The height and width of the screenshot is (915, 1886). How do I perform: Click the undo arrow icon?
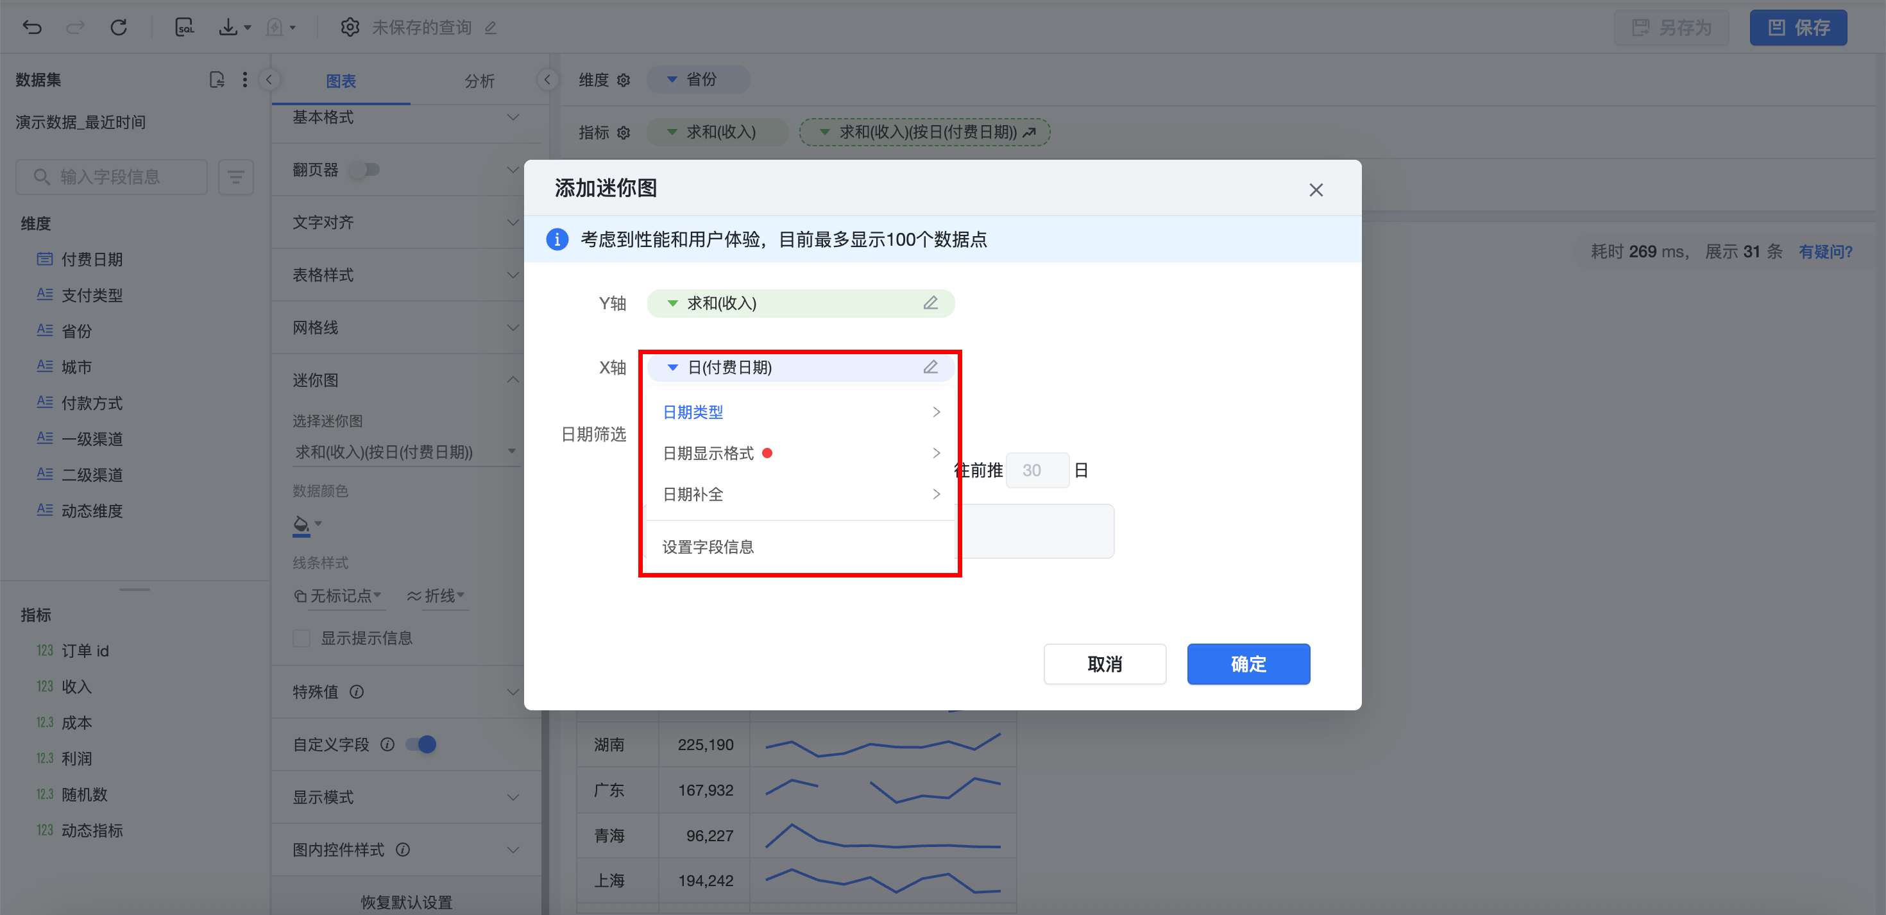click(x=32, y=28)
